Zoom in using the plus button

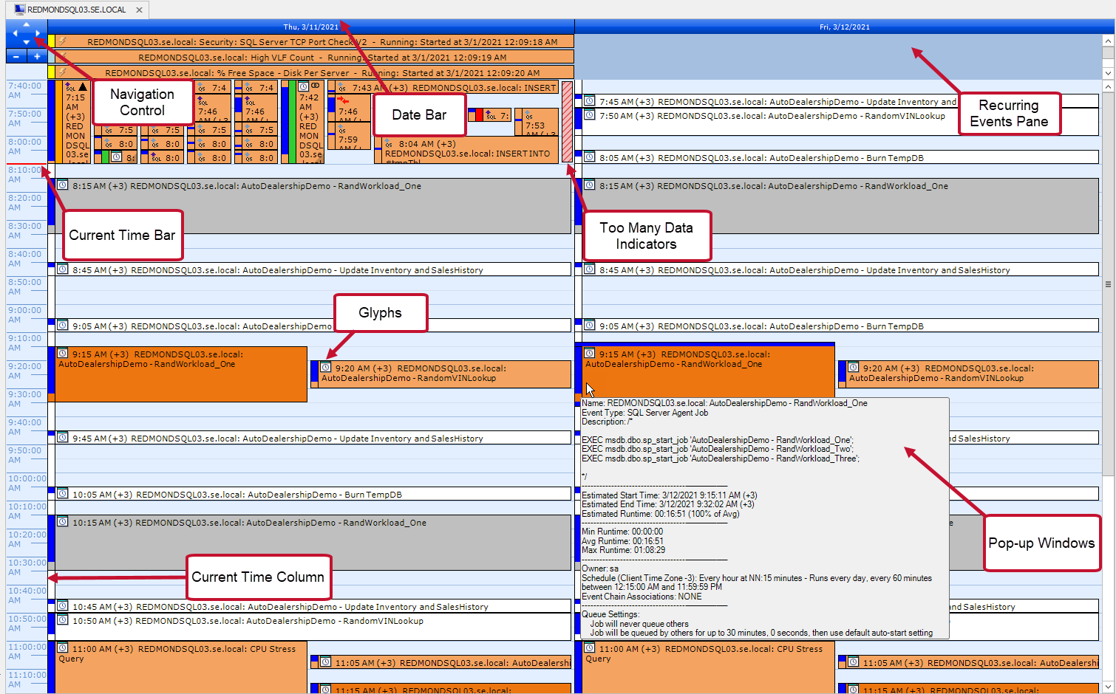pyautogui.click(x=36, y=56)
